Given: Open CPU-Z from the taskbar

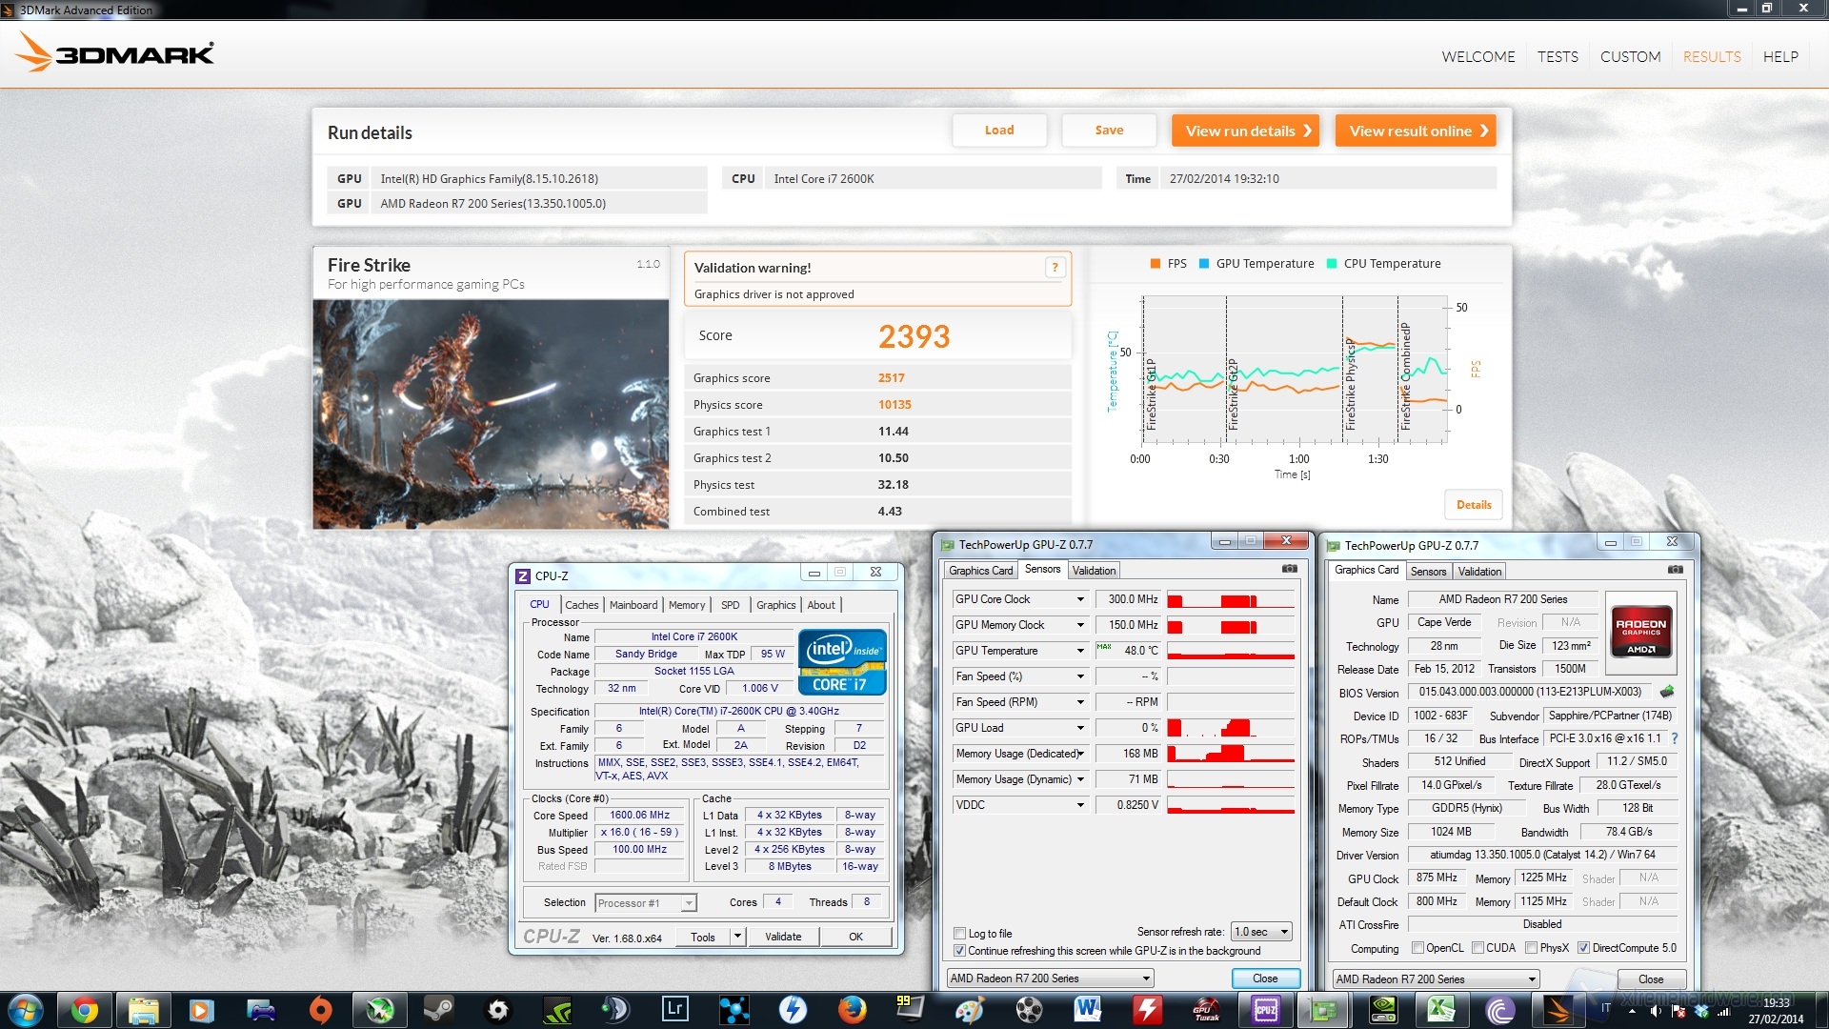Looking at the screenshot, I should tap(1265, 1009).
